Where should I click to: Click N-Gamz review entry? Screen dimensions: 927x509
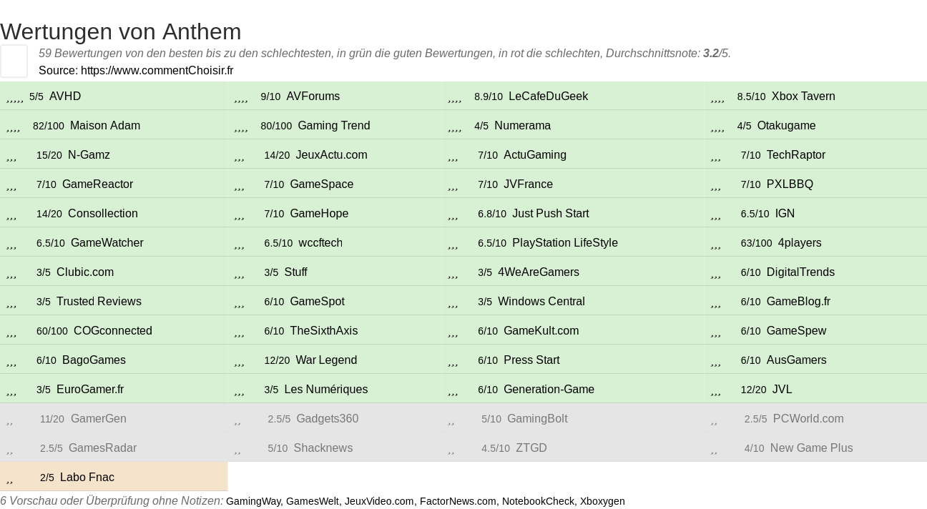(x=89, y=155)
